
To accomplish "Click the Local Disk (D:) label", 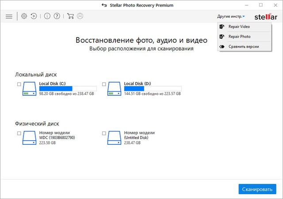I will (138, 83).
